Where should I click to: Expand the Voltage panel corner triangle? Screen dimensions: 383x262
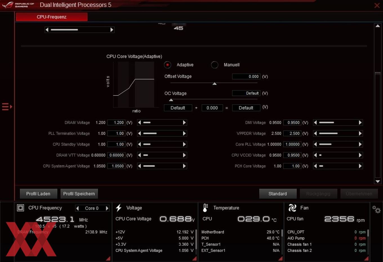click(194, 258)
